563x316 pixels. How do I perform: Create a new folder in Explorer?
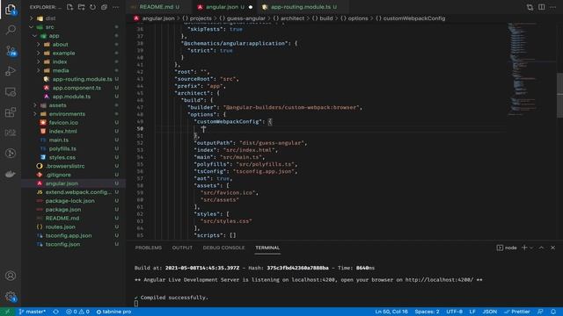coord(82,7)
